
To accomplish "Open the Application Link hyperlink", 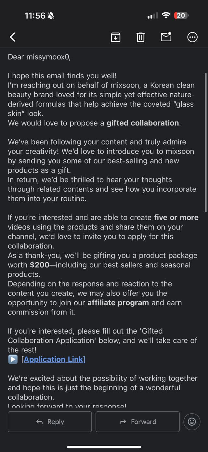I will tap(53, 359).
